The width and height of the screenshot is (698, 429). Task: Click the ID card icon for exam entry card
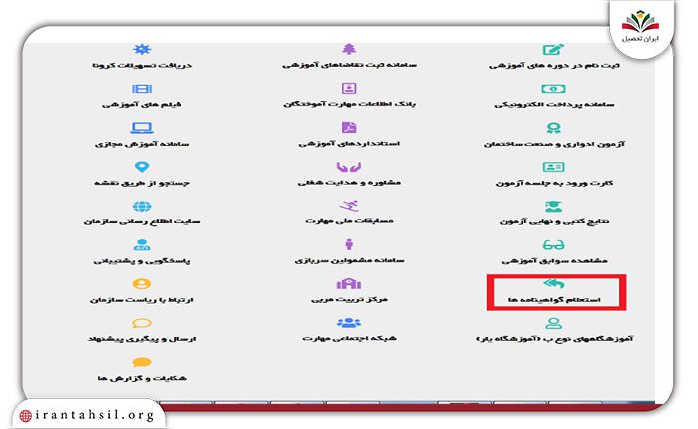(553, 167)
